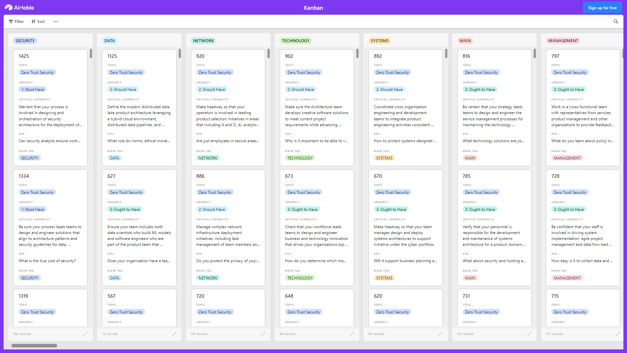Click '2: Should Have' tag on card 1125
627x353 pixels.
[123, 90]
